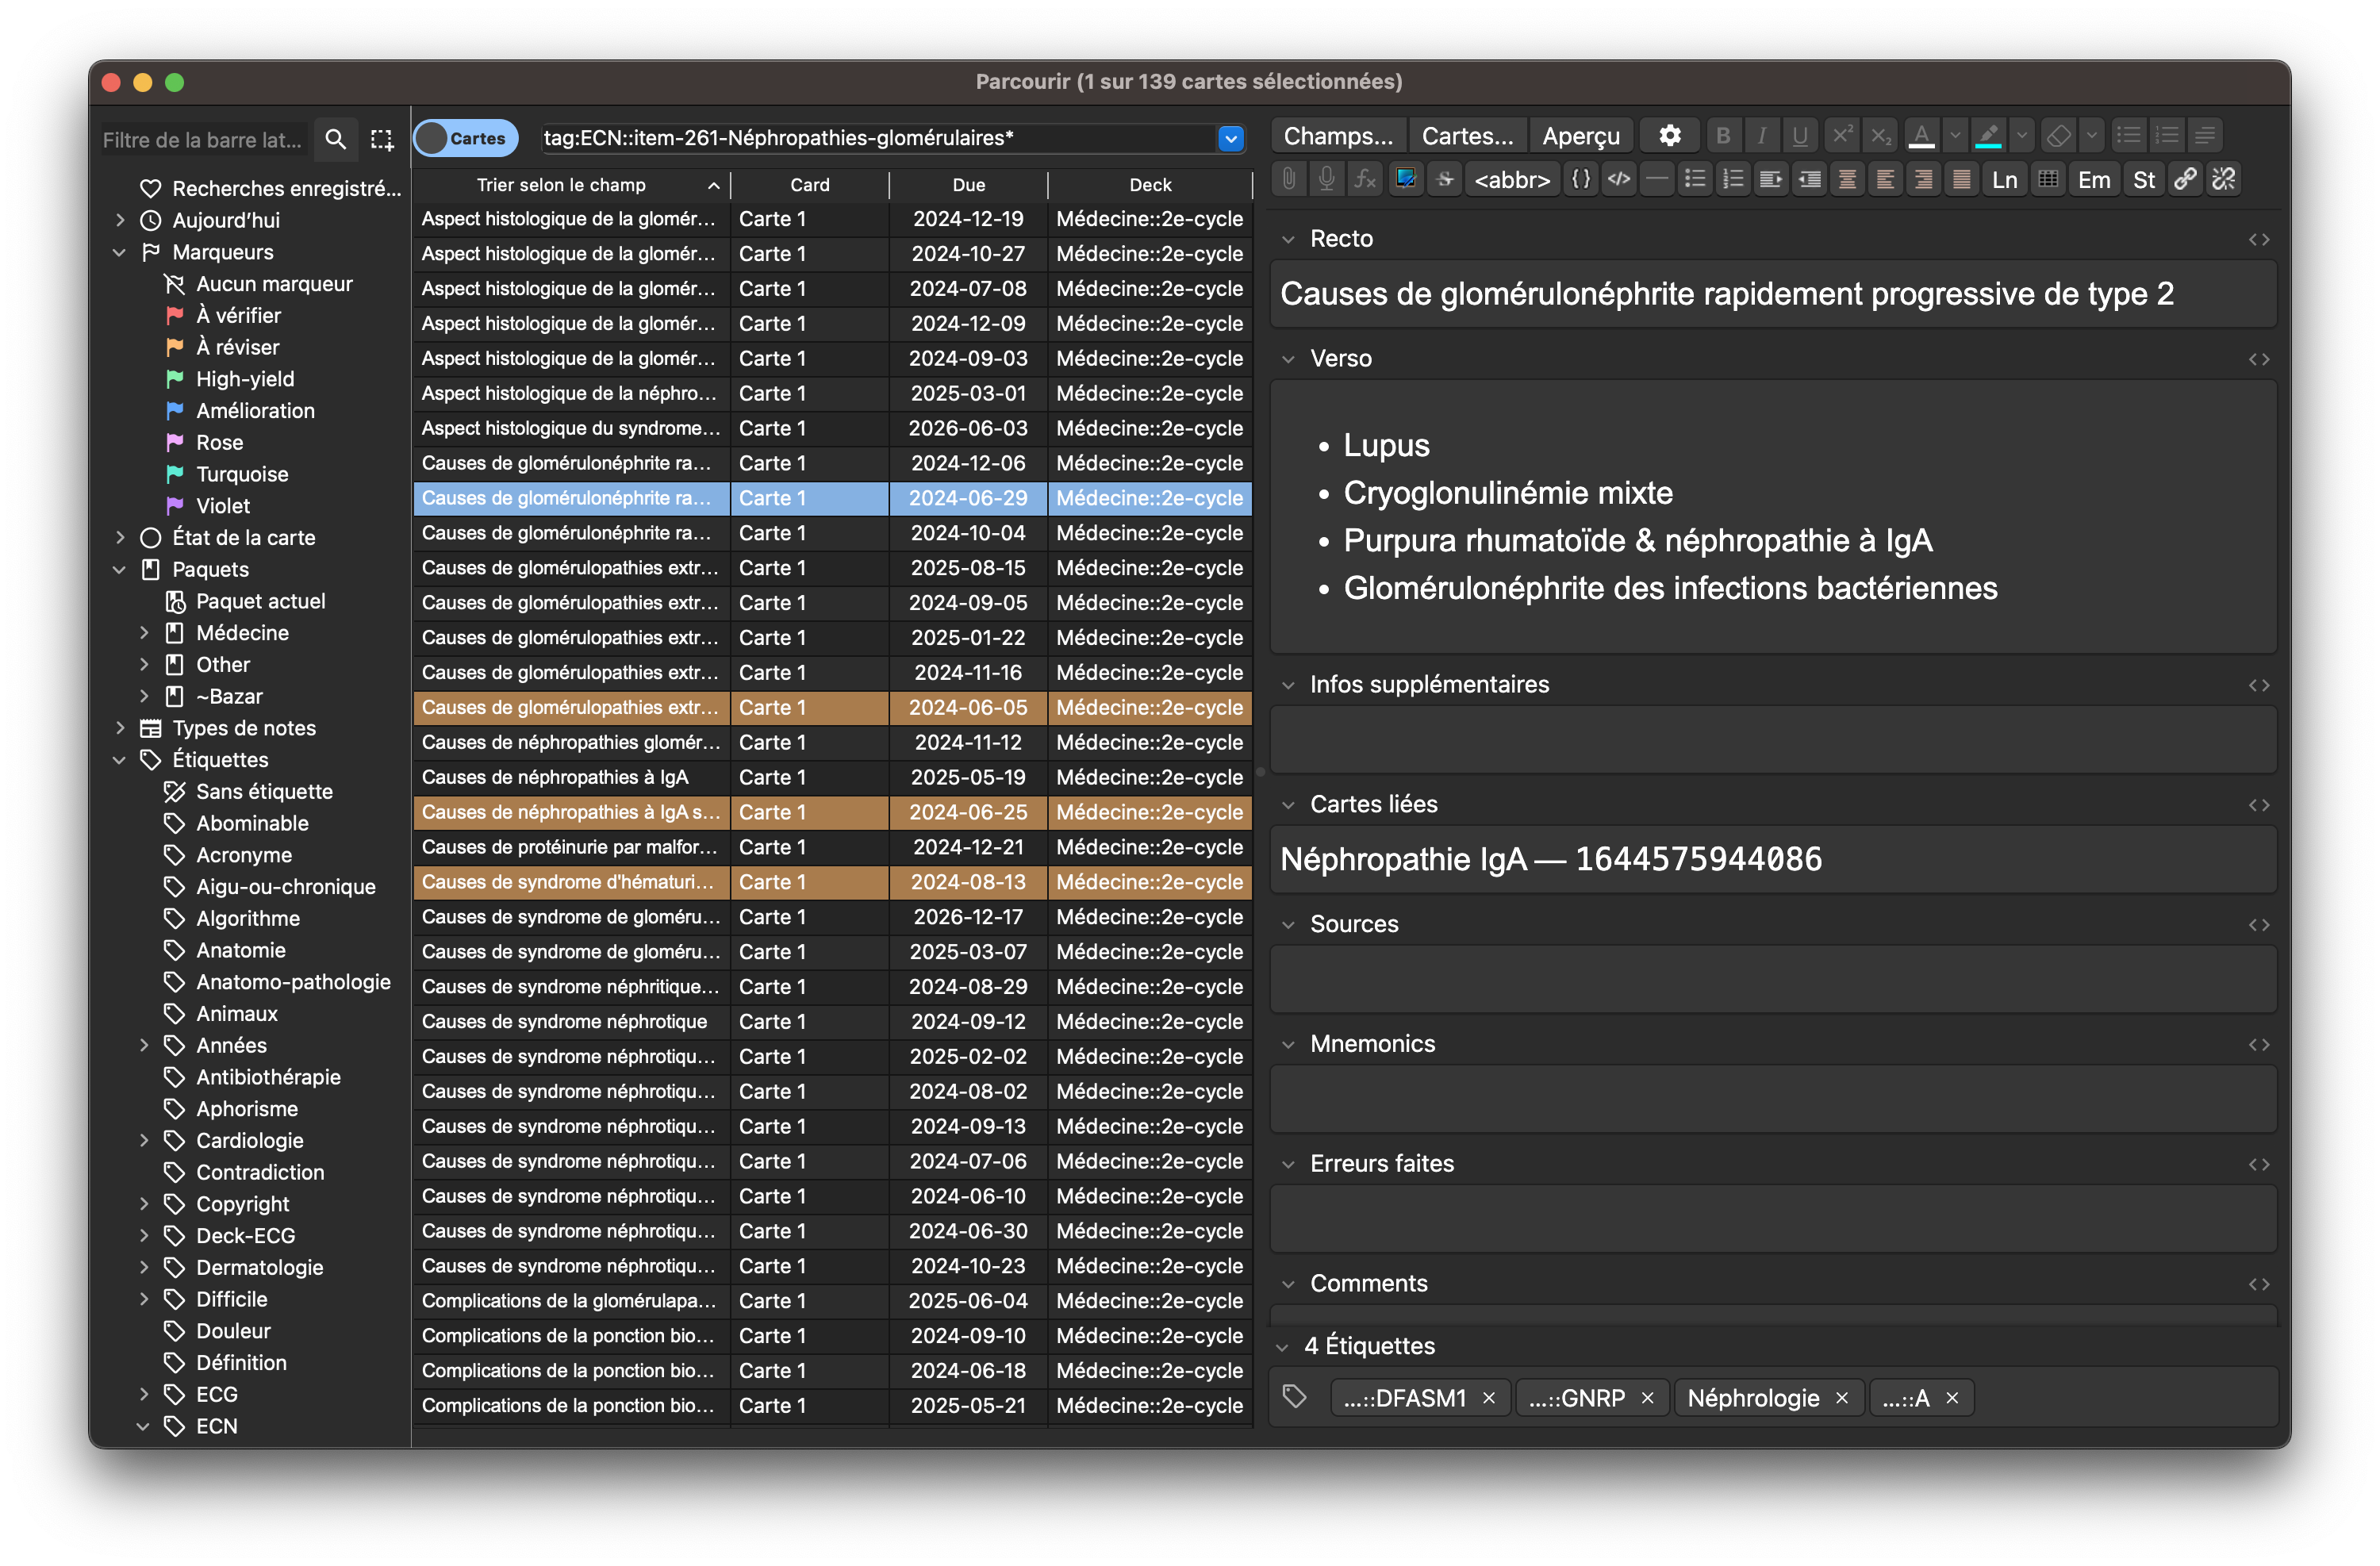The height and width of the screenshot is (1566, 2380).
Task: Toggle the Cartes view button
Action: 461,136
